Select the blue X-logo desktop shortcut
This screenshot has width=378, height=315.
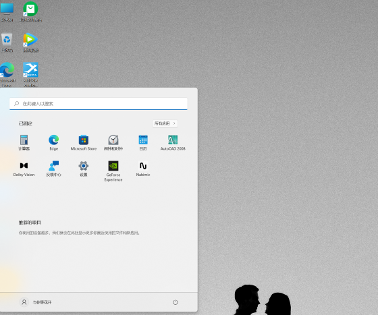tap(30, 75)
